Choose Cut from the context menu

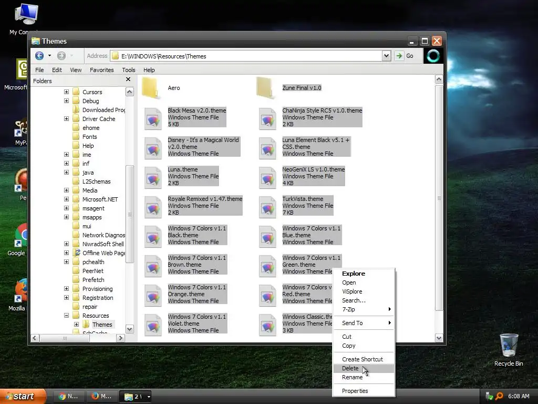[x=364, y=337]
